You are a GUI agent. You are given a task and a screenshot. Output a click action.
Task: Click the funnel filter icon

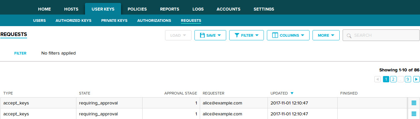pyautogui.click(x=237, y=35)
